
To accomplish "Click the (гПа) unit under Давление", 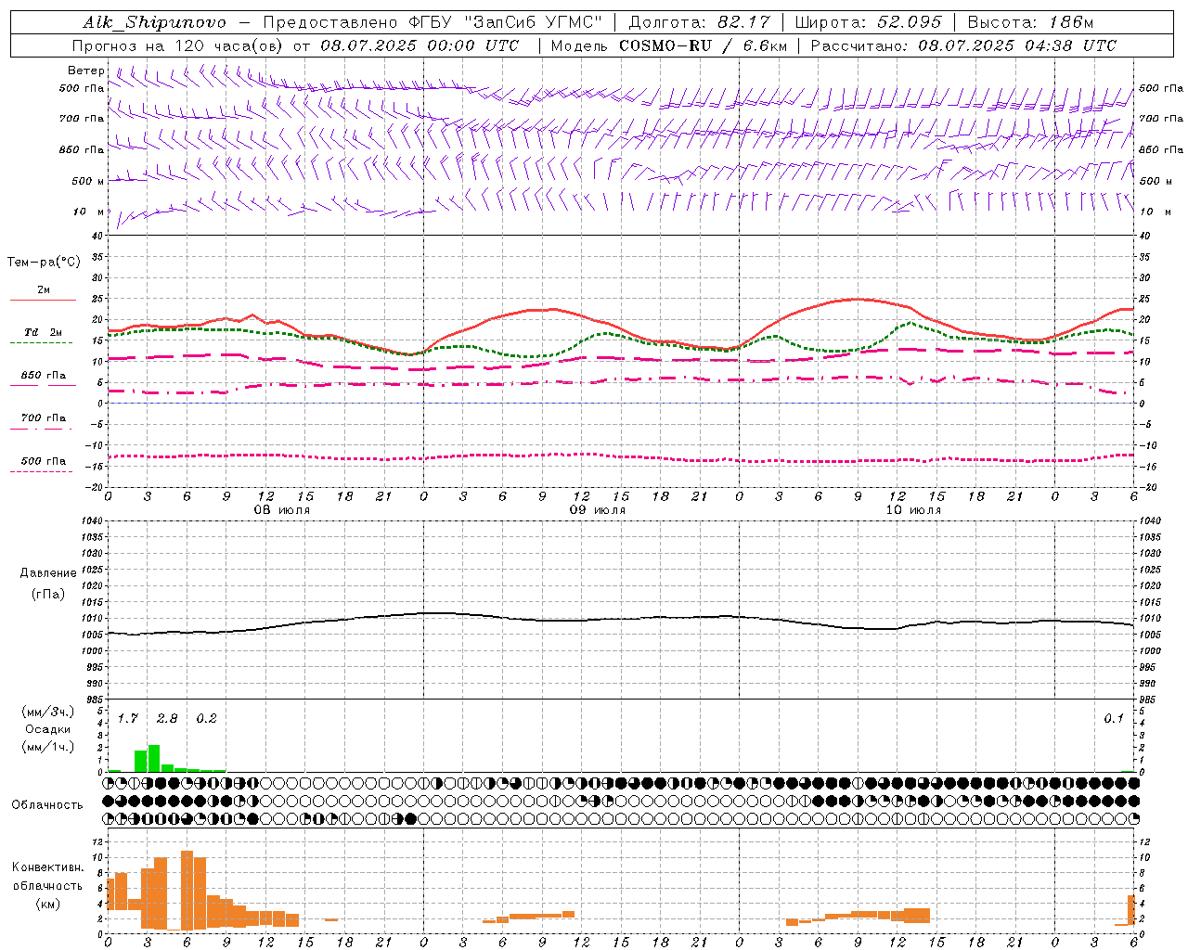I will click(x=48, y=594).
